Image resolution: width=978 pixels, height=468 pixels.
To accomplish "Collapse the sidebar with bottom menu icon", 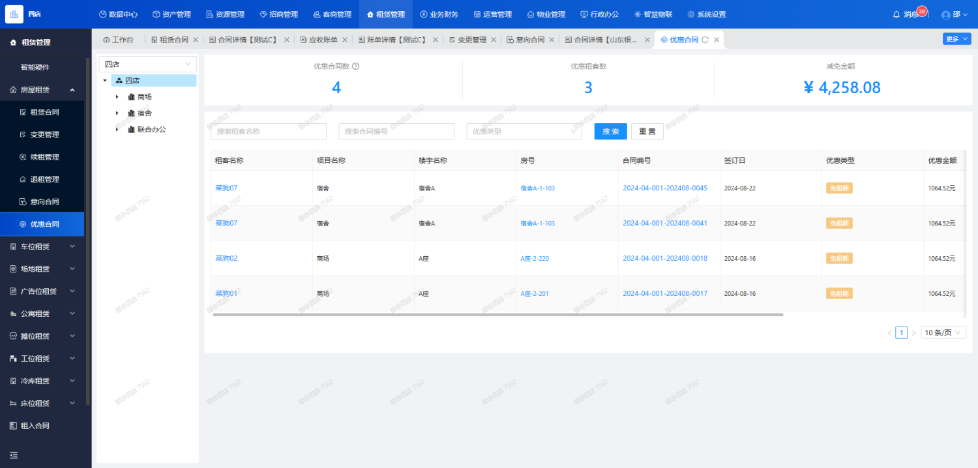I will pos(14,455).
